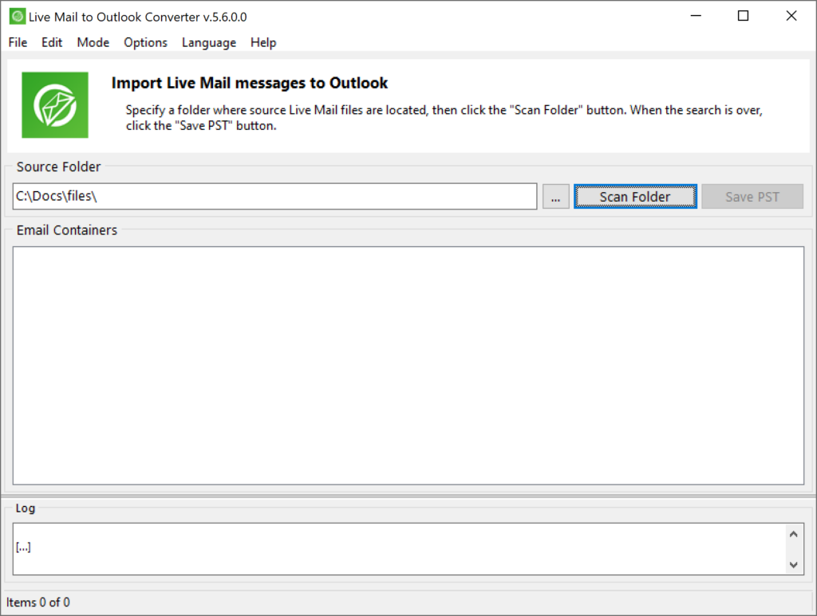Open the folder browse dialog with the ... button

click(x=555, y=196)
